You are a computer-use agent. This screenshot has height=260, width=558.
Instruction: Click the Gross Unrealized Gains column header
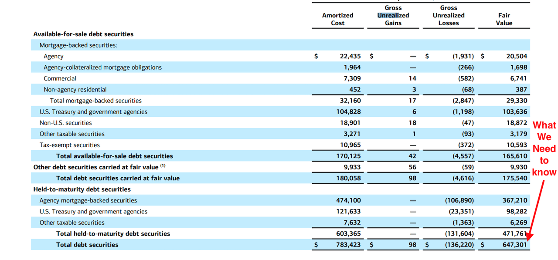click(393, 15)
